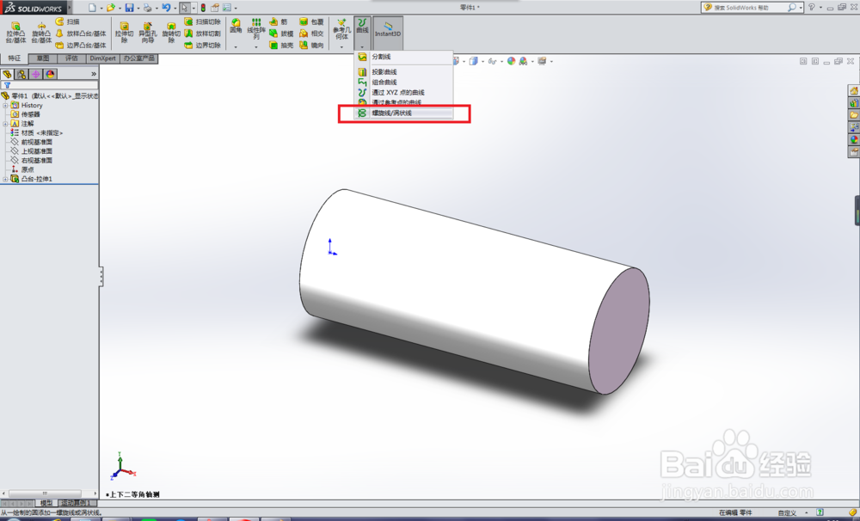Image resolution: width=860 pixels, height=521 pixels.
Task: Choose 组合曲线 (Composite Curve) from the menu
Action: (404, 83)
